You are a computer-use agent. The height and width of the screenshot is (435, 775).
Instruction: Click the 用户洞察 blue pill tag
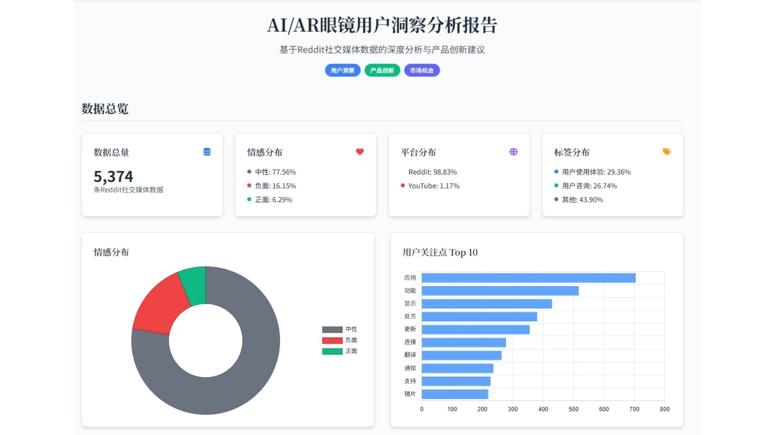342,70
